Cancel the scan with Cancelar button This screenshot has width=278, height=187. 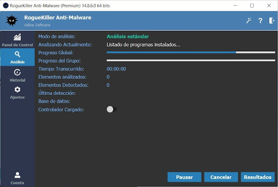pyautogui.click(x=221, y=177)
